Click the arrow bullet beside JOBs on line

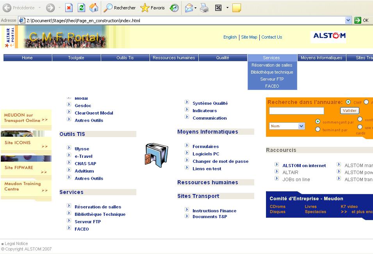point(277,178)
